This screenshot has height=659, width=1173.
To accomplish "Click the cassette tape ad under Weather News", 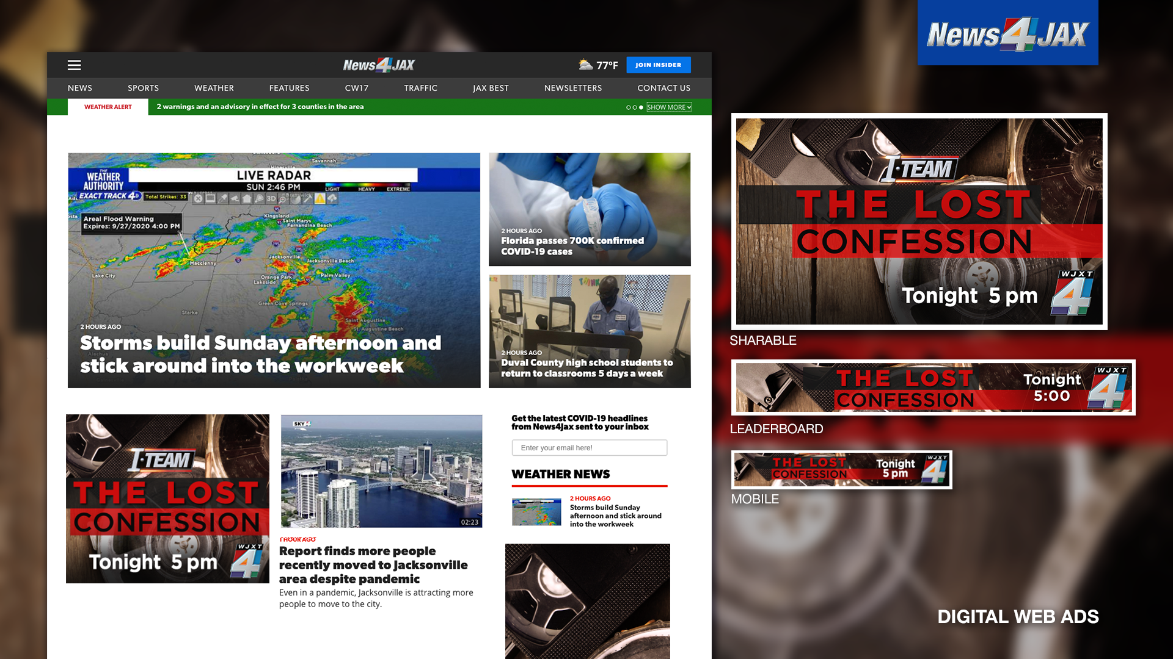I will coord(588,601).
